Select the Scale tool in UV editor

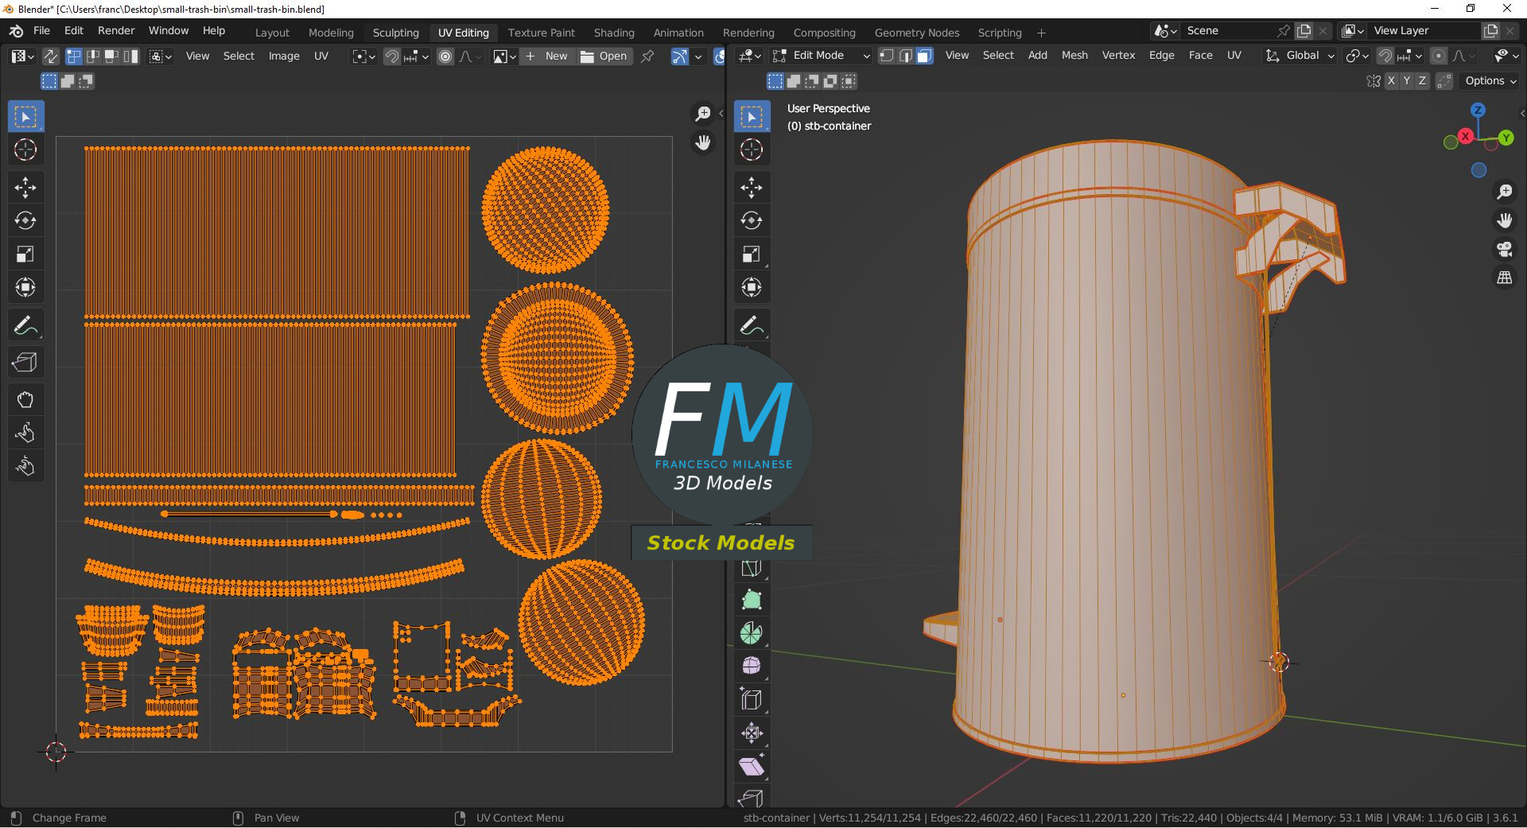coord(25,254)
